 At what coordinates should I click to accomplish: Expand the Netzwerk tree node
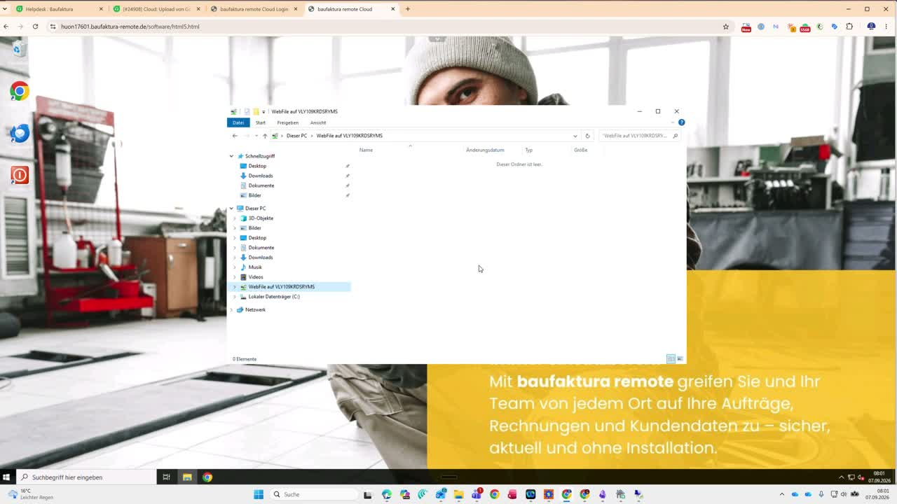click(231, 309)
